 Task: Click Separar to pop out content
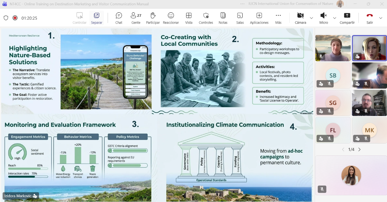click(x=97, y=18)
